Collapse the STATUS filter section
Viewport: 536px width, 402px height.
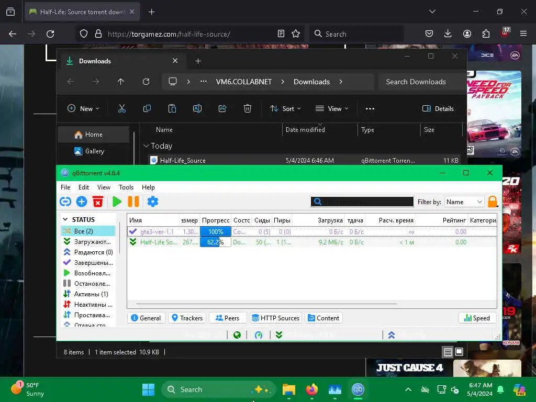[x=65, y=219]
